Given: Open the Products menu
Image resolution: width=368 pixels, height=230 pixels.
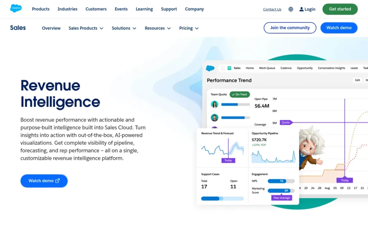Looking at the screenshot, I should 41,9.
